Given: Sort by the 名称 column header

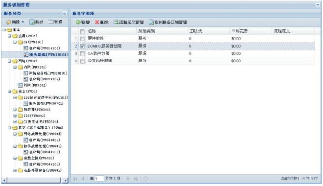Looking at the screenshot, I should pos(112,31).
